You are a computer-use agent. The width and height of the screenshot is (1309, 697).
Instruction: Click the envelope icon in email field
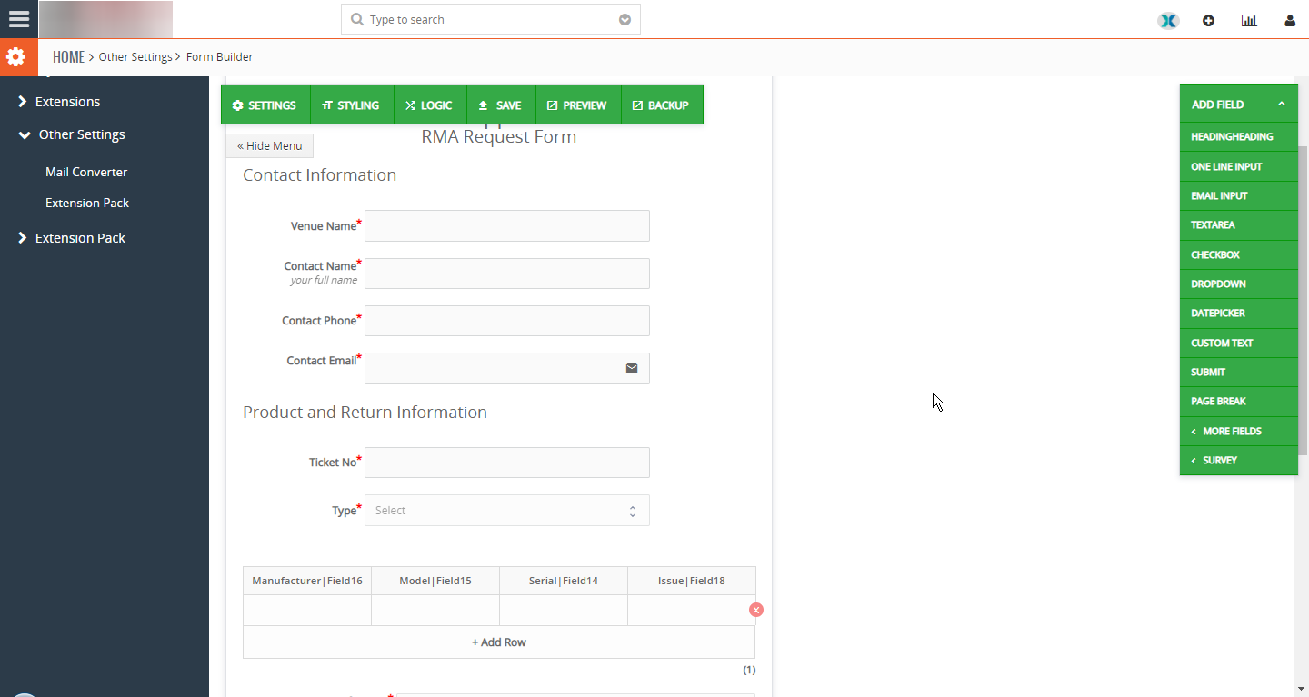point(632,368)
